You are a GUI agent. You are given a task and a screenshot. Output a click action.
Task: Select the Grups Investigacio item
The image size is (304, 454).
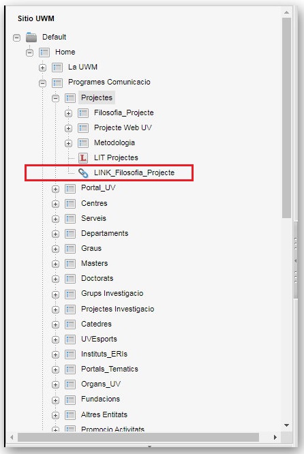pyautogui.click(x=112, y=293)
